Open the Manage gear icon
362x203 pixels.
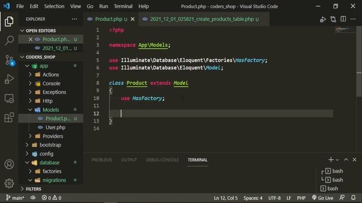pyautogui.click(x=9, y=183)
